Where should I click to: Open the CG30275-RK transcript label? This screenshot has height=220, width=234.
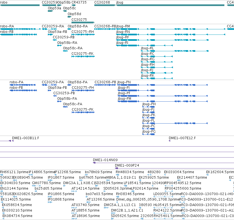pos(82,54)
